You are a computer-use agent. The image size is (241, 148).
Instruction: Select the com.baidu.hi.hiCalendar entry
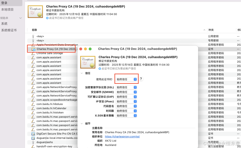51,108
